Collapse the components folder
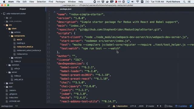This screenshot has height=109, width=194. point(9,36)
